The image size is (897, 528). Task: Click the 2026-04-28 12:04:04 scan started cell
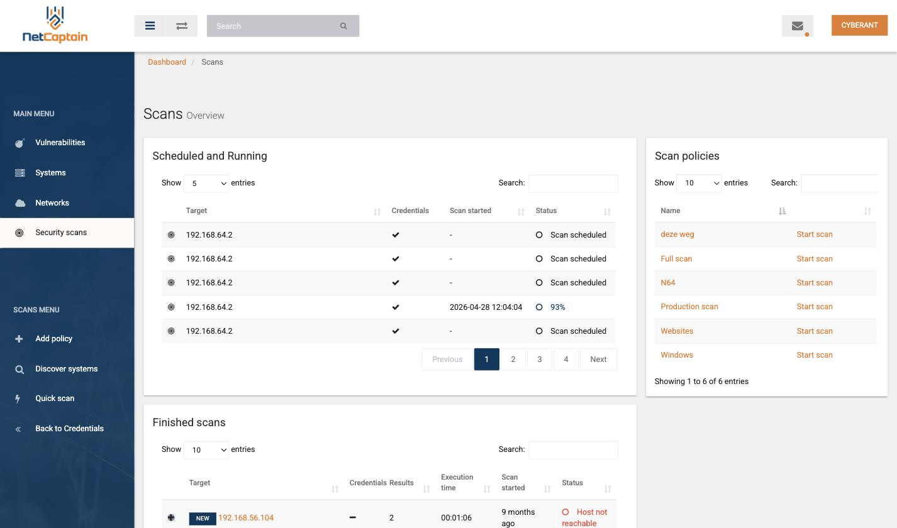486,307
